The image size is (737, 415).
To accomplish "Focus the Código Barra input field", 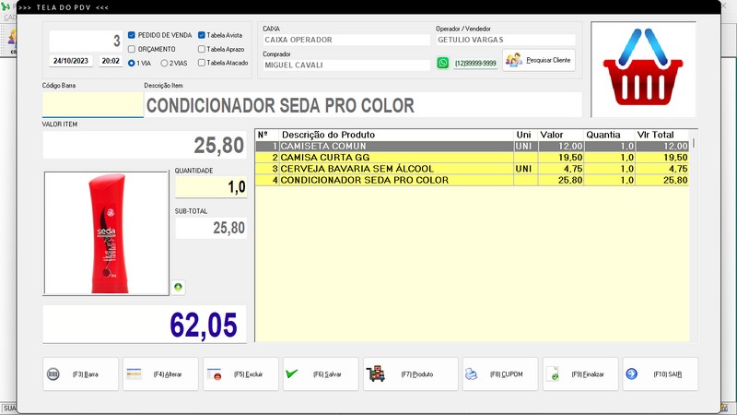I will (x=93, y=104).
